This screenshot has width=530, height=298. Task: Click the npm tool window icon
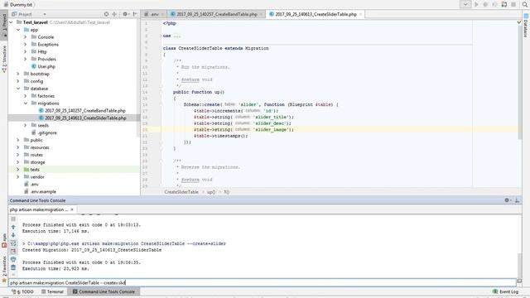4,242
